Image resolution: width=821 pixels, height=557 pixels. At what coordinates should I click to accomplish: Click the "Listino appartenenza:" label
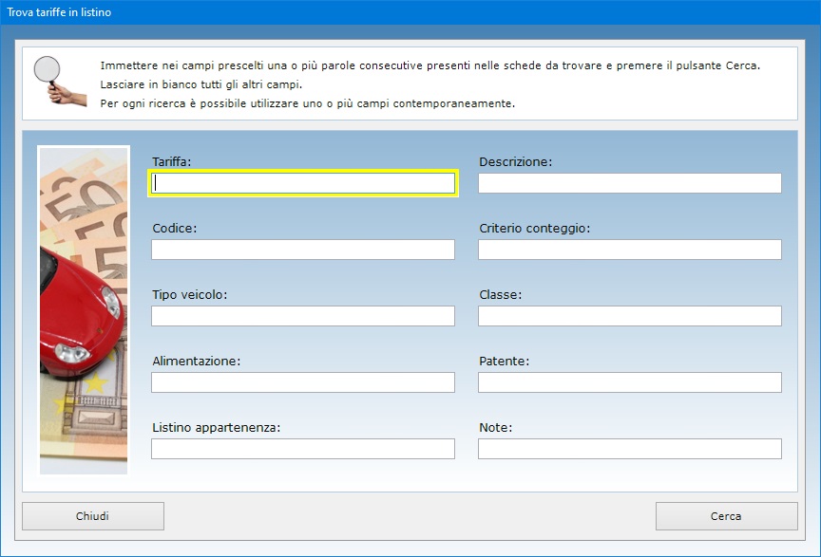(216, 428)
